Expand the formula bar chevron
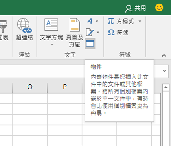Image resolution: width=171 pixels, height=146 pixels. pos(164,71)
